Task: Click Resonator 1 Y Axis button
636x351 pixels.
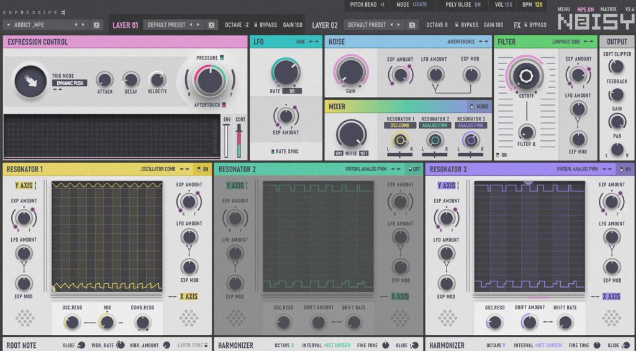Action: pos(24,186)
